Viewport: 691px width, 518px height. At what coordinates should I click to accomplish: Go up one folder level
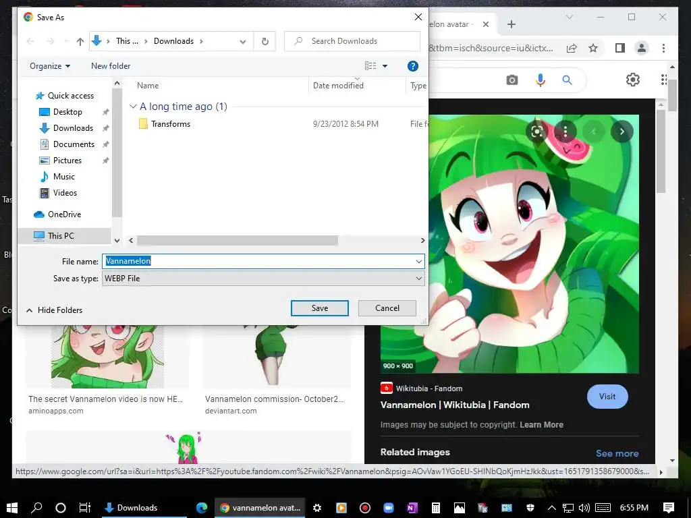80,41
